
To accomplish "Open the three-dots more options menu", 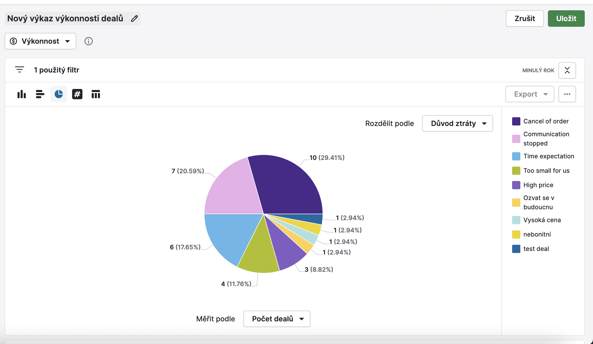I will pyautogui.click(x=567, y=94).
